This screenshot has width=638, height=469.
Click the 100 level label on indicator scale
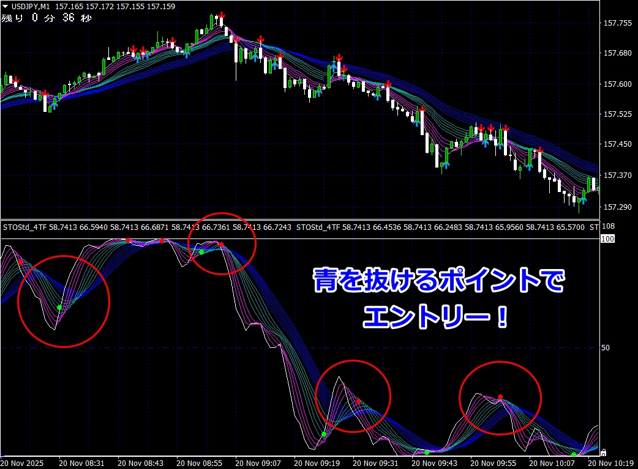click(x=607, y=239)
